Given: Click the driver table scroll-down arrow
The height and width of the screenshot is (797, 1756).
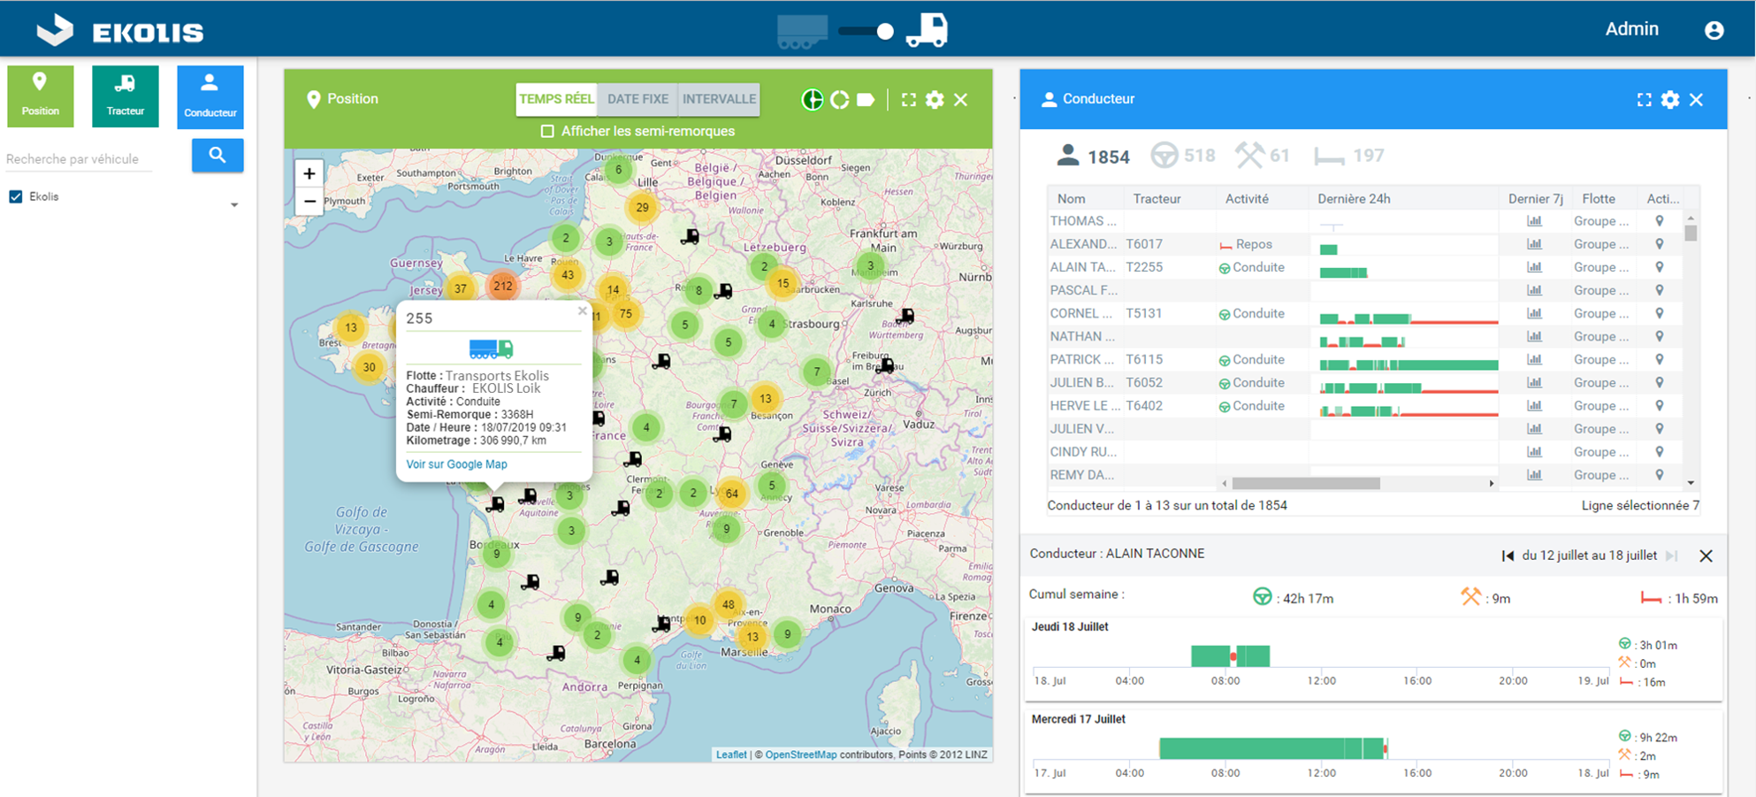Looking at the screenshot, I should click(1691, 483).
